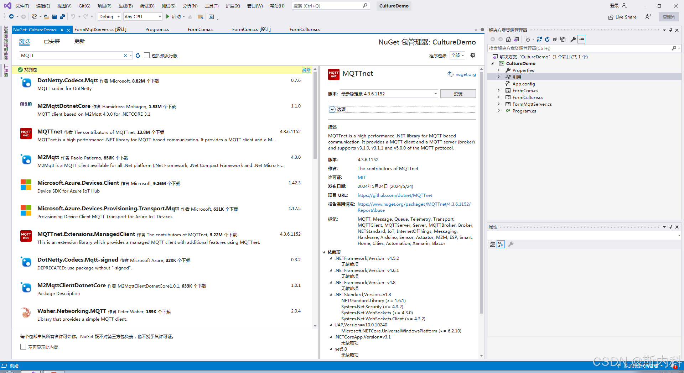Open the nuget.org link
The height and width of the screenshot is (373, 684).
click(465, 74)
